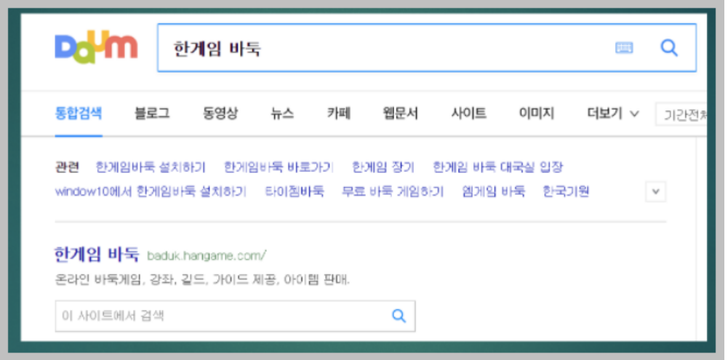Select the 카페 tab
Screen dimensions: 728x360
(338, 113)
